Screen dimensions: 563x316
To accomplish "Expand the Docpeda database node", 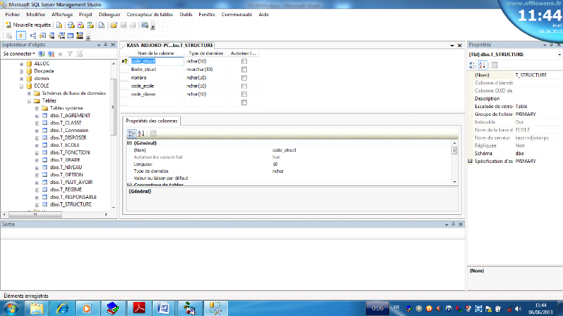I will (x=22, y=72).
